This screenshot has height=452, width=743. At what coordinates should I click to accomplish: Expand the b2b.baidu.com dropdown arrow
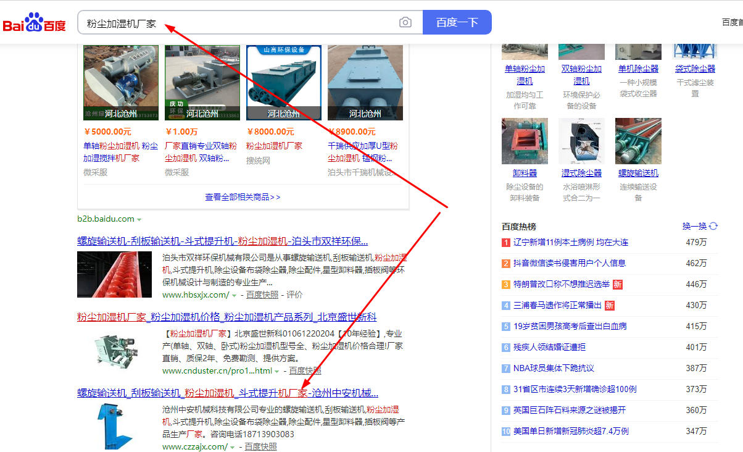coord(139,219)
